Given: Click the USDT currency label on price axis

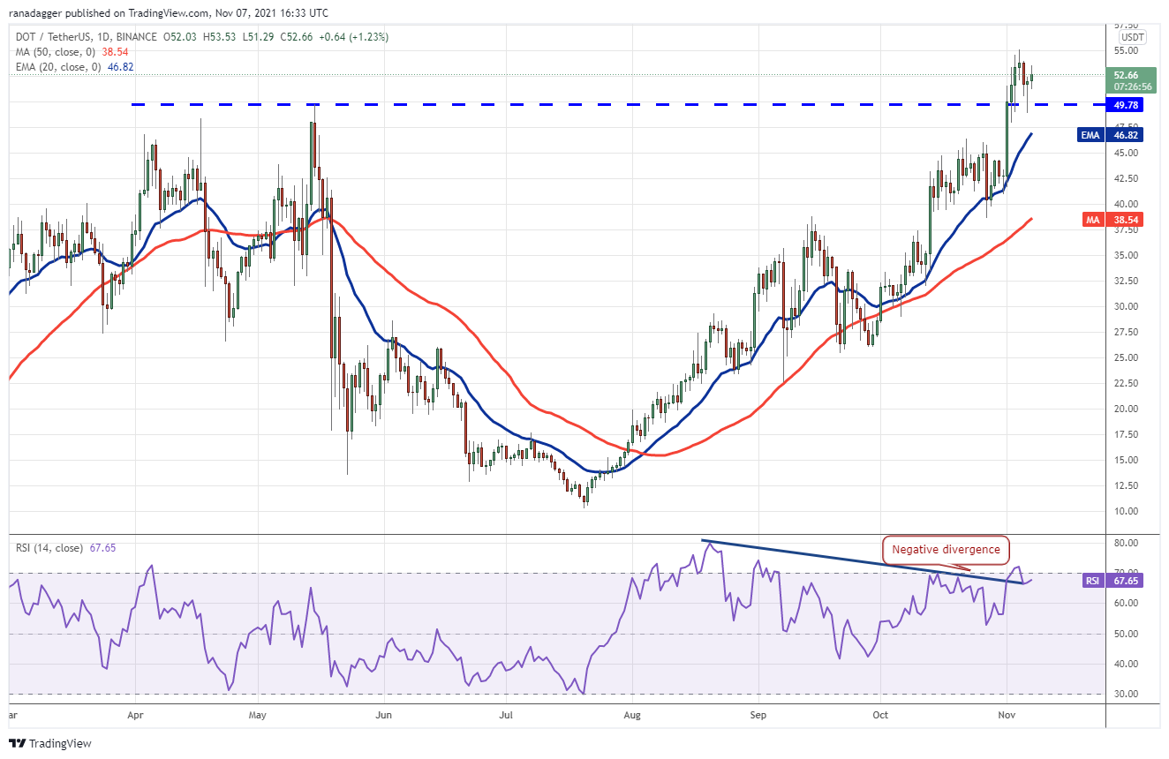Looking at the screenshot, I should point(1131,37).
